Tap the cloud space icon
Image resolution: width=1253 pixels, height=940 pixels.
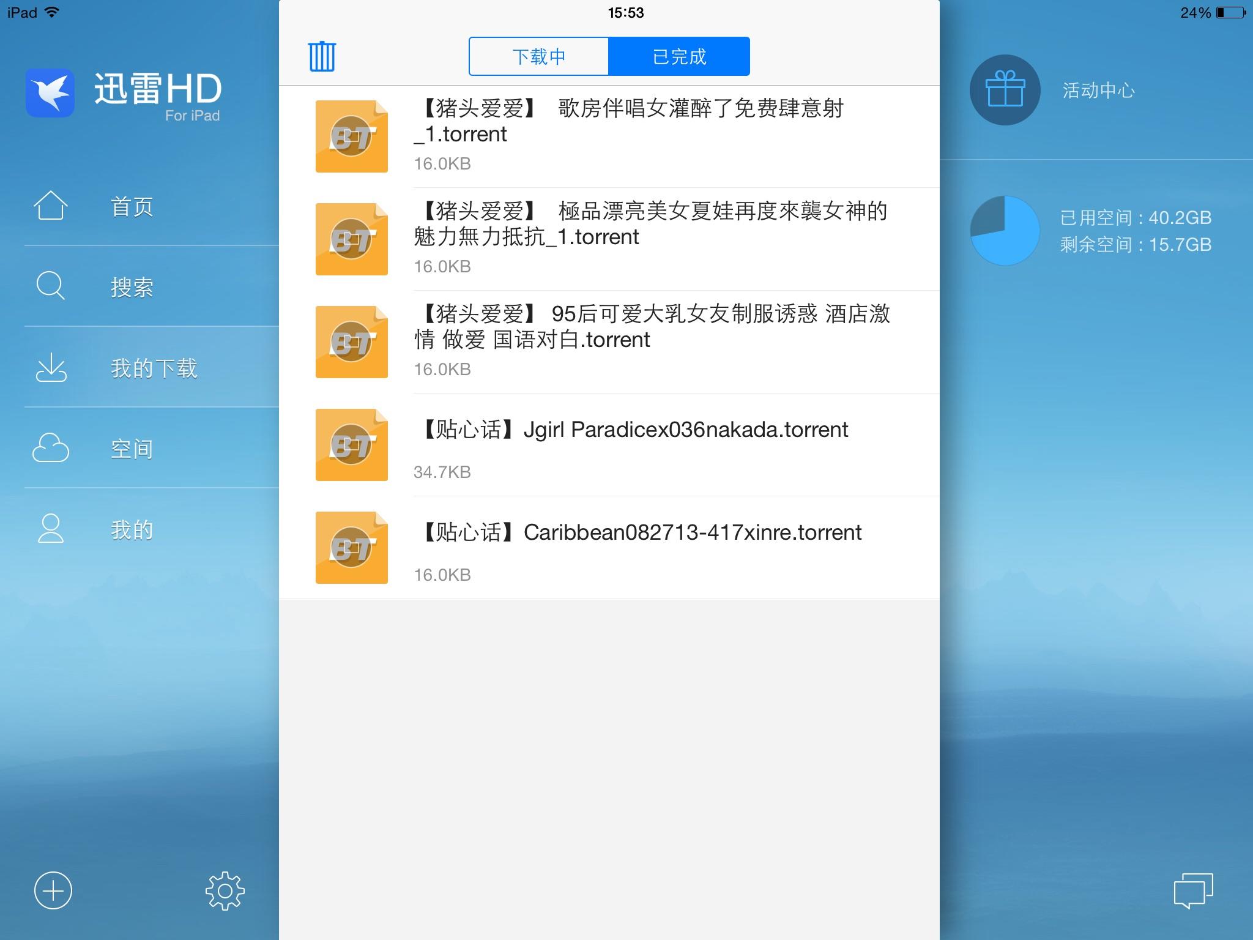click(x=50, y=448)
